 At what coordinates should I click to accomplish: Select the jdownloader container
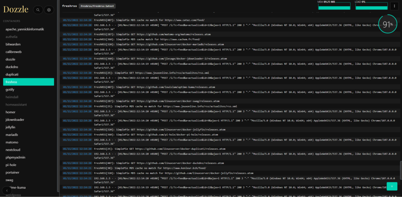(x=15, y=120)
